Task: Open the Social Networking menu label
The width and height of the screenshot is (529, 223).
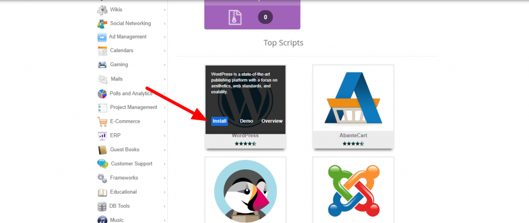Action: pyautogui.click(x=131, y=24)
